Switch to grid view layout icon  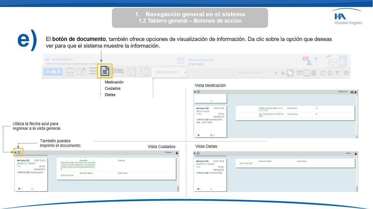click(306, 73)
